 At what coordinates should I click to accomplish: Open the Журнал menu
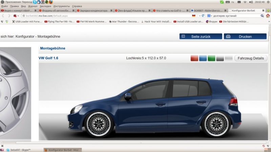(33, 6)
